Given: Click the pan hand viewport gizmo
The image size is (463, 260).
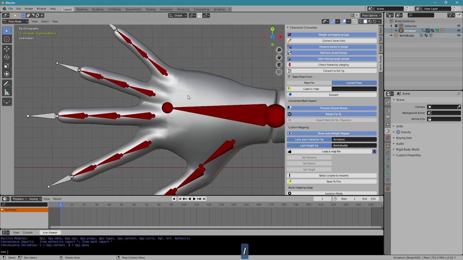Looking at the screenshot, I should (279, 57).
